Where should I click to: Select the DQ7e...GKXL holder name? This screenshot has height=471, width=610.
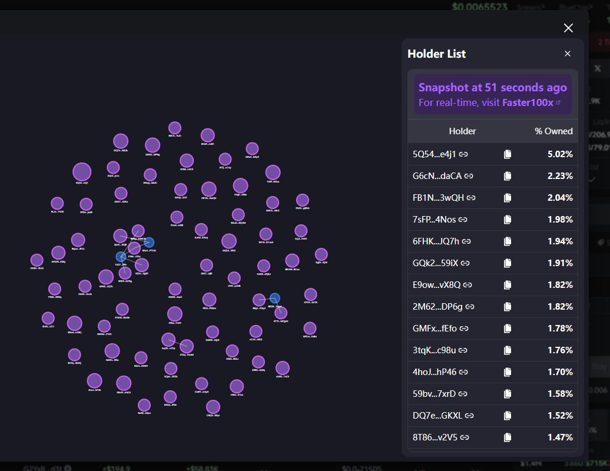[x=437, y=416]
